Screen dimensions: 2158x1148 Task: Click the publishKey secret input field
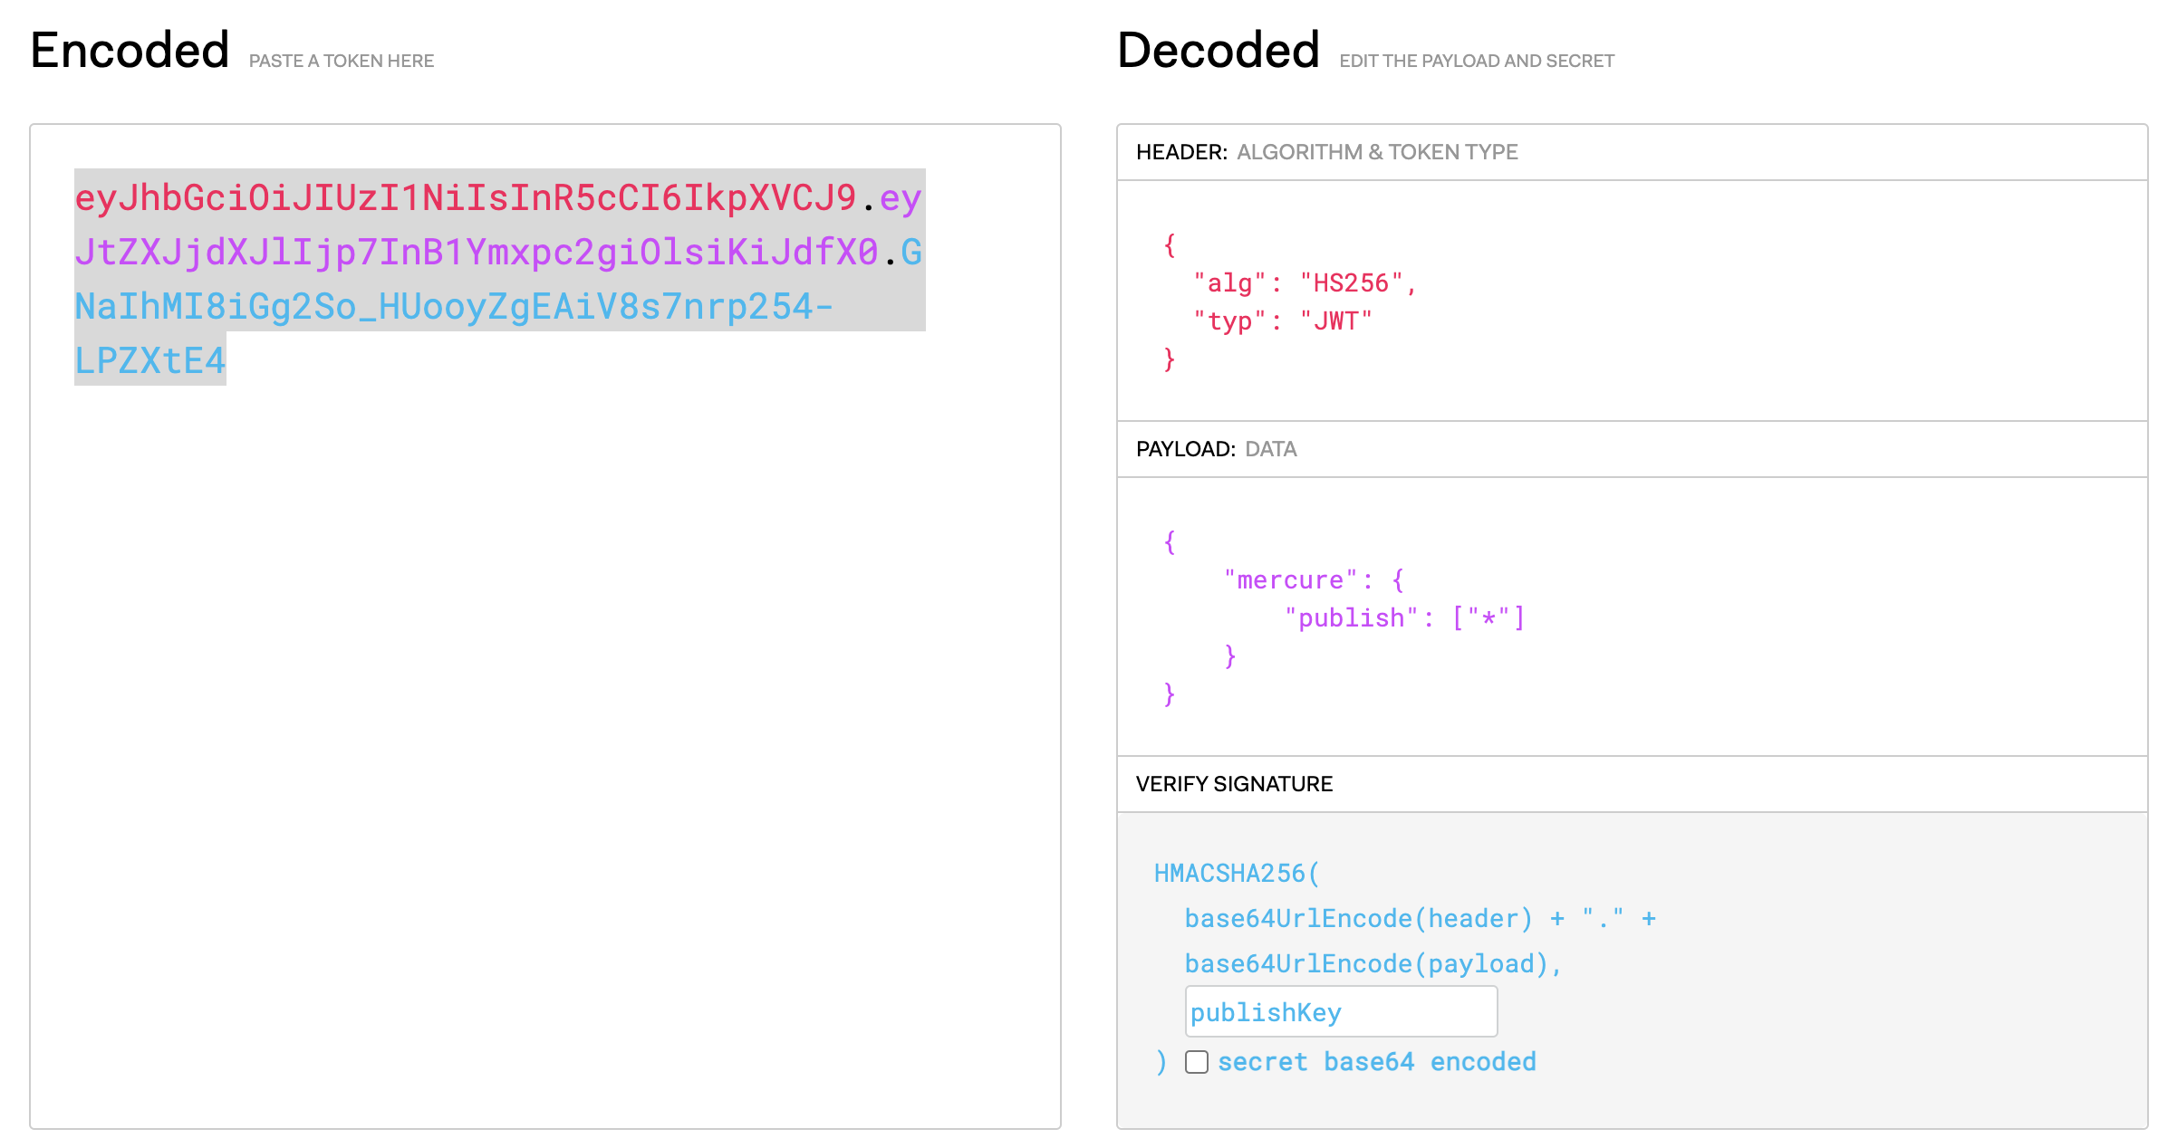tap(1341, 1011)
